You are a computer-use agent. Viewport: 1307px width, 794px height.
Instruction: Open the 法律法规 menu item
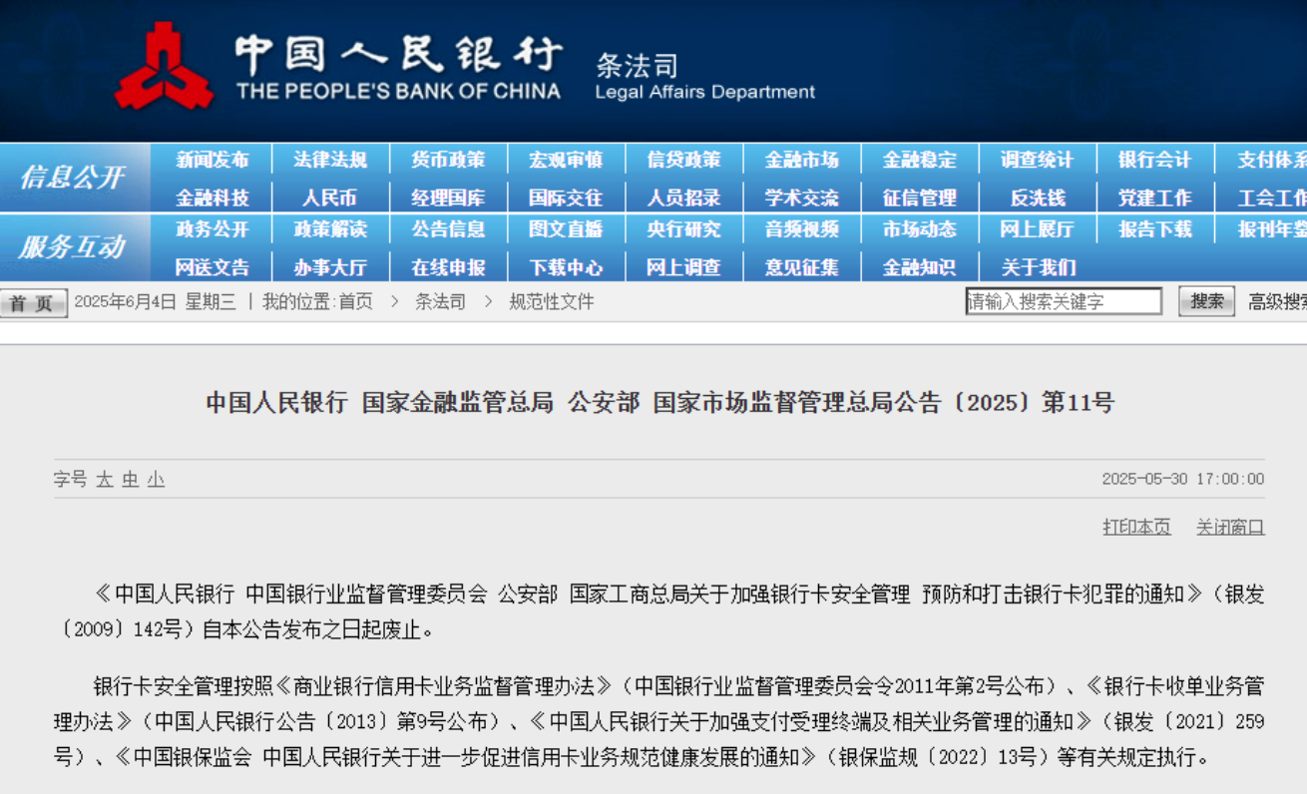pos(330,160)
